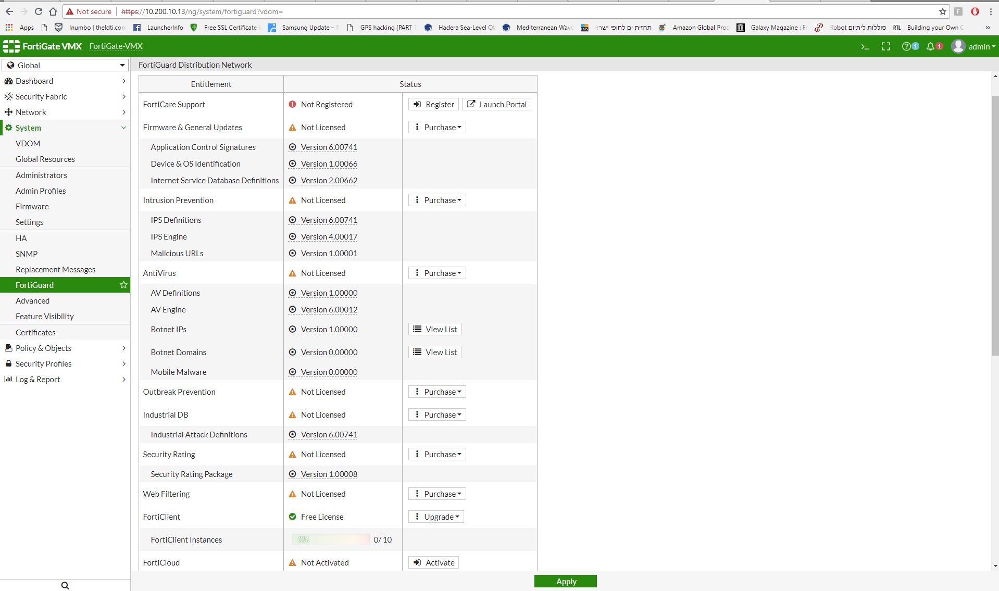Click the FortiCare Not Registered error icon
999x591 pixels.
coord(292,104)
